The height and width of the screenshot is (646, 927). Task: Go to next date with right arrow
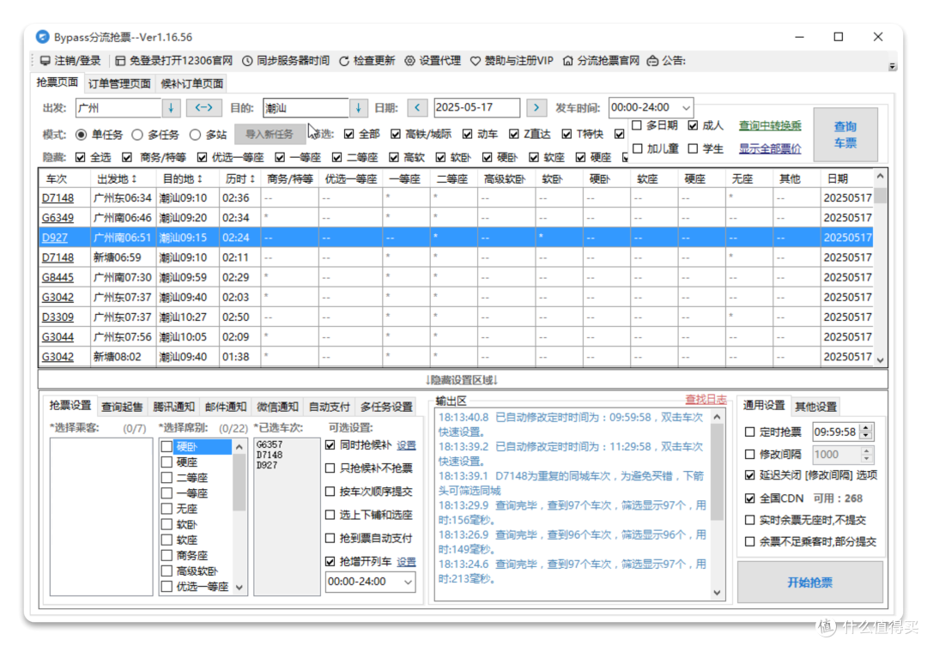(536, 107)
